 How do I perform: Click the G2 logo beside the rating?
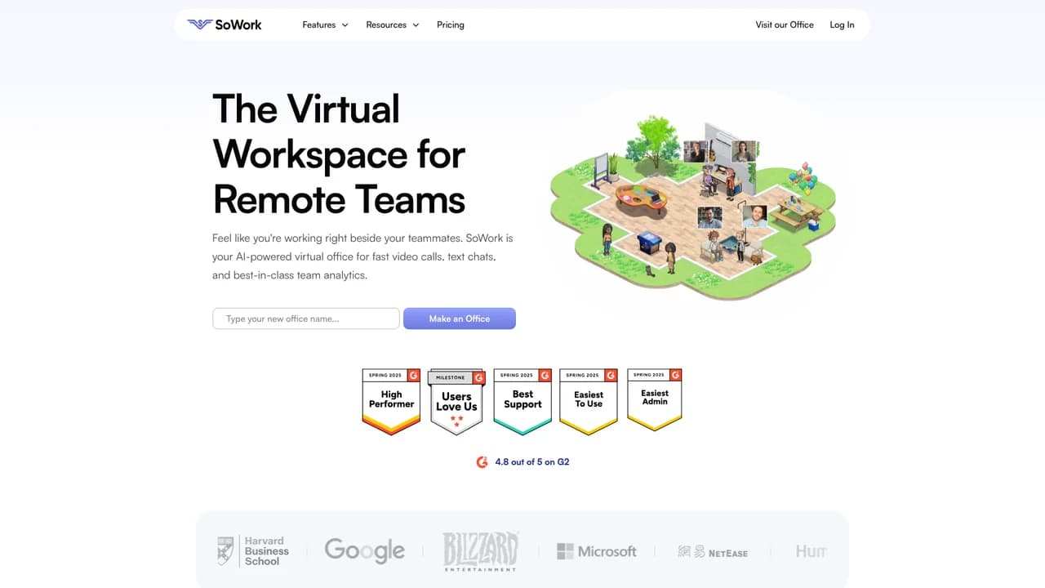coord(482,462)
